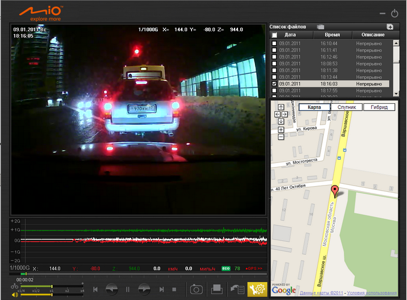Click the GPS status indicator
407x300 pixels.
pos(254,268)
